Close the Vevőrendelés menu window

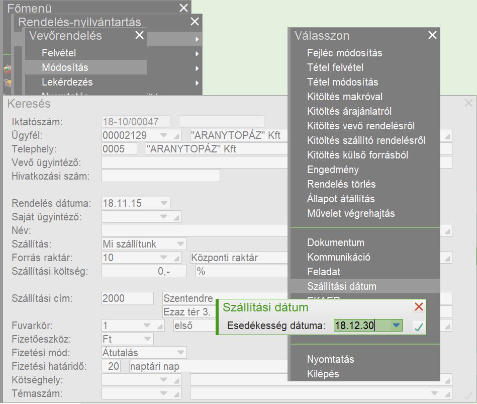coord(139,35)
